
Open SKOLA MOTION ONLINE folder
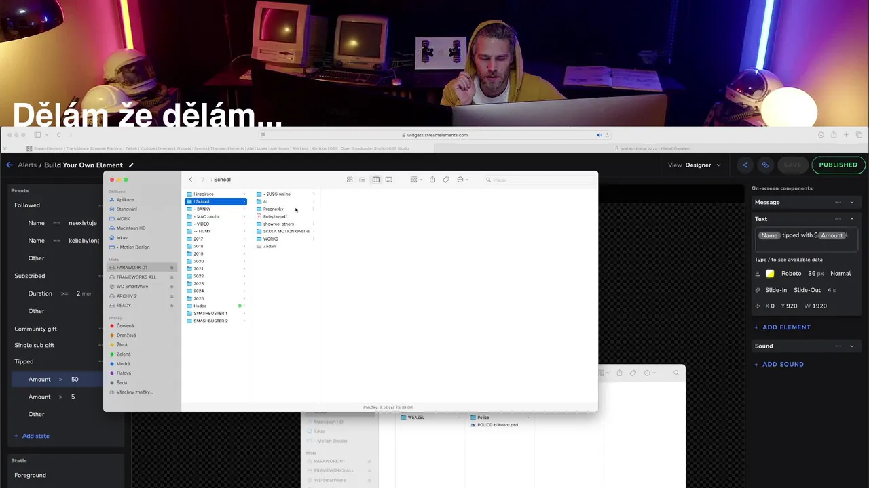(x=285, y=231)
